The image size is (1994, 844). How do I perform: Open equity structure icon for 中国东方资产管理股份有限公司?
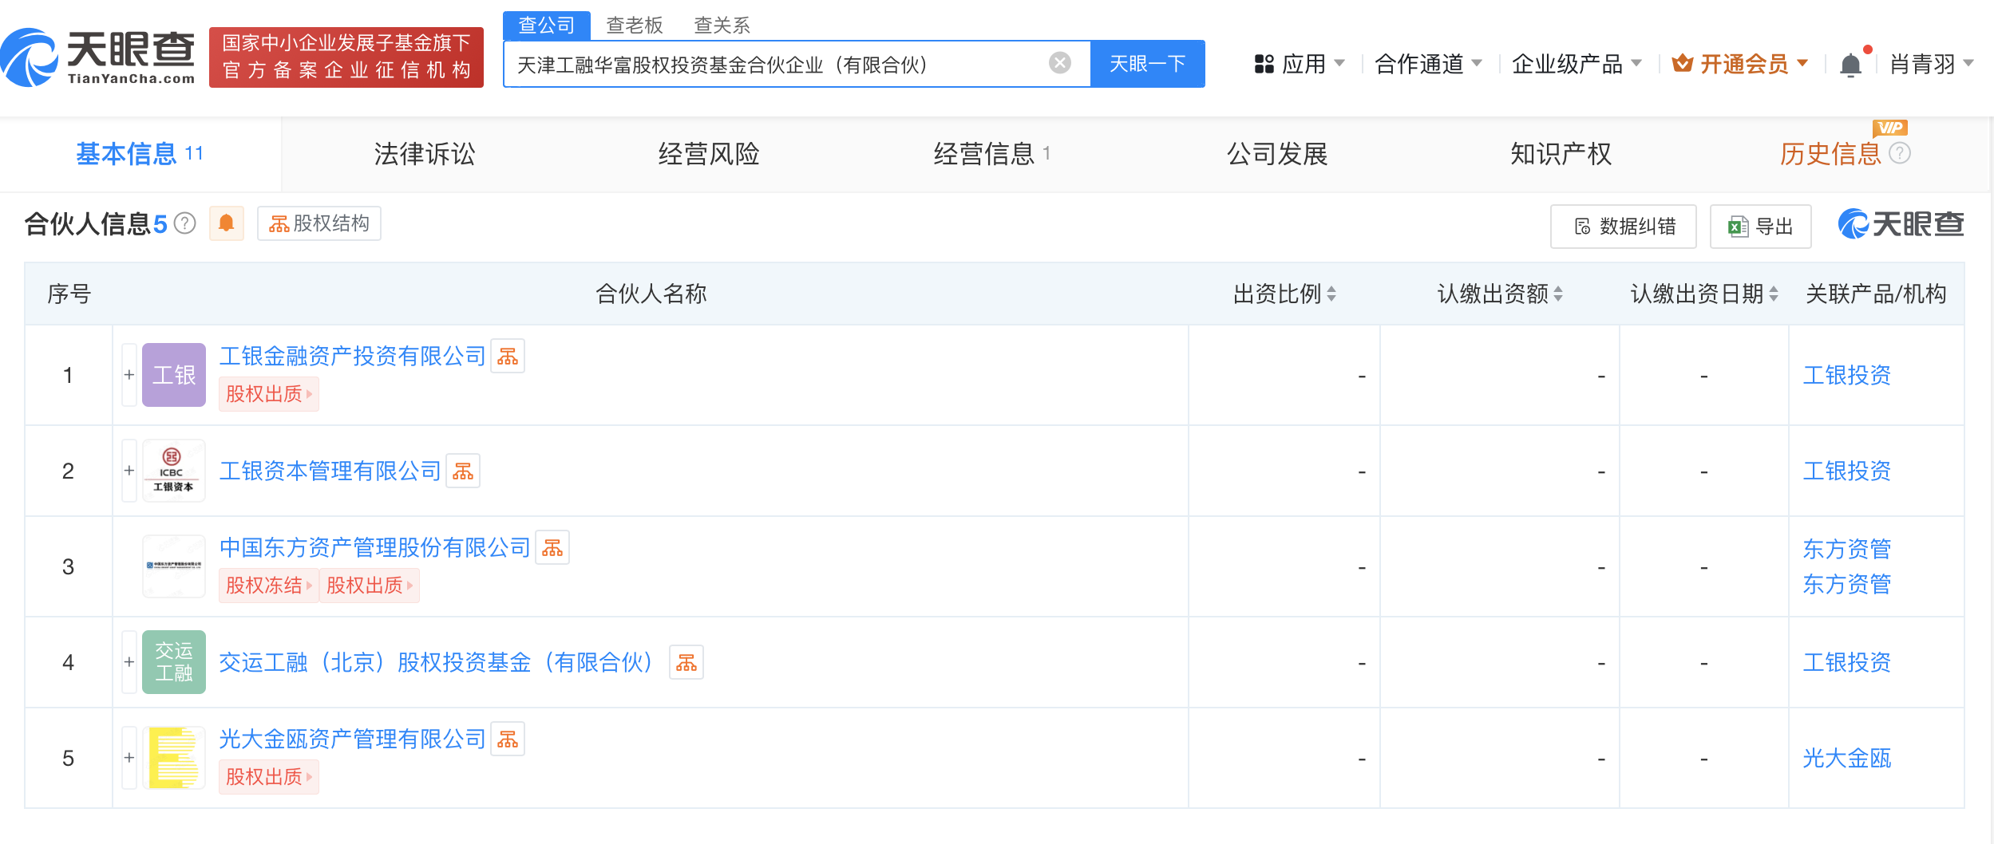(x=552, y=548)
